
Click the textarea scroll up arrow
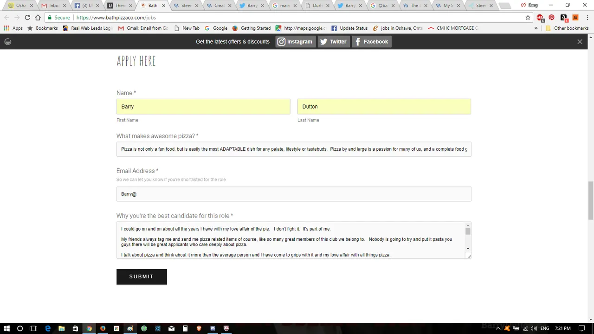coord(468,225)
